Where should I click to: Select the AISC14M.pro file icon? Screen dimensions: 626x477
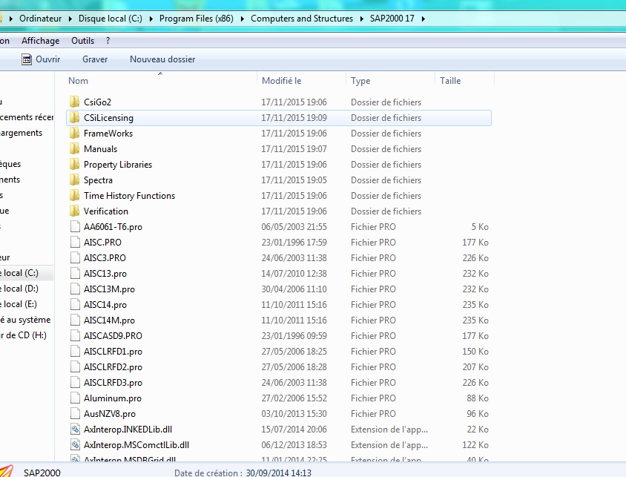[75, 320]
